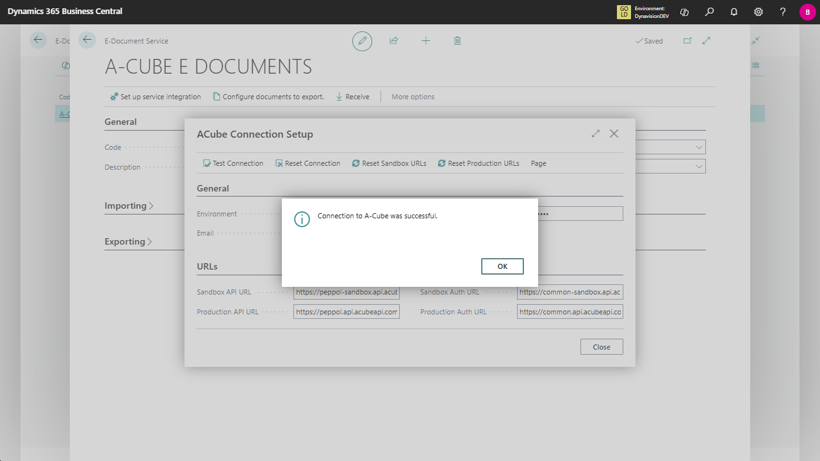The image size is (820, 461).
Task: Click the Close button in ACube Connection Setup
Action: 602,347
